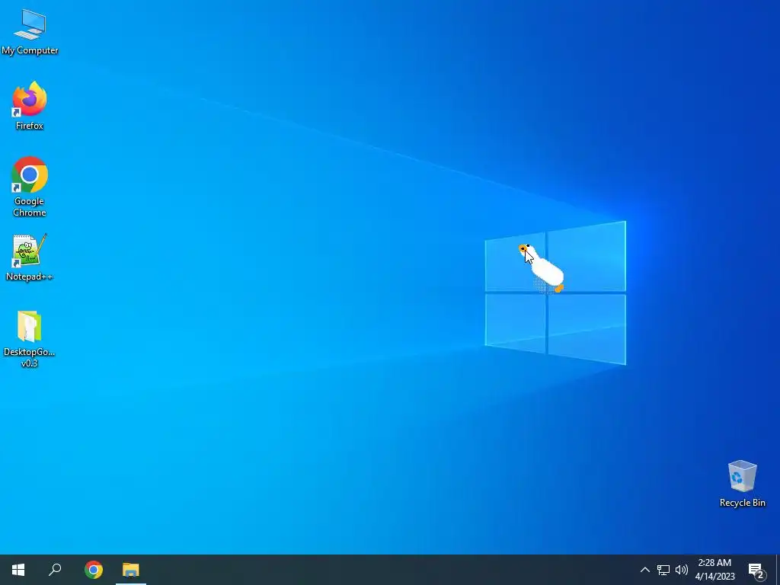Image resolution: width=780 pixels, height=585 pixels.
Task: Launch Chrome from the taskbar
Action: point(94,570)
